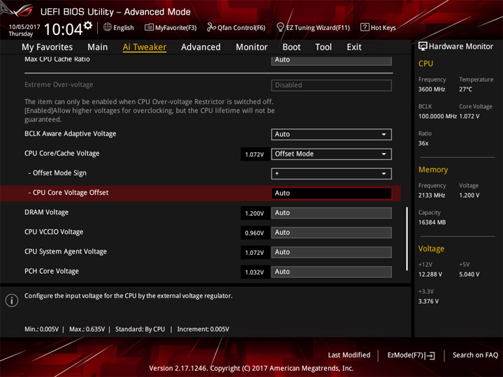Select the Exit tab
503x377 pixels.
pyautogui.click(x=354, y=47)
